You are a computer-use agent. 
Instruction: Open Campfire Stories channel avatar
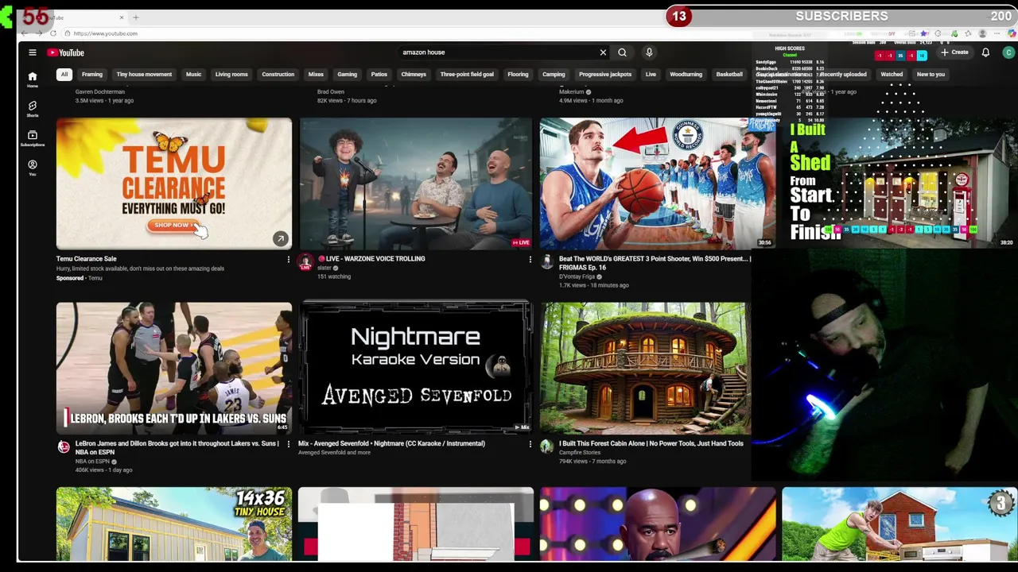pos(546,447)
